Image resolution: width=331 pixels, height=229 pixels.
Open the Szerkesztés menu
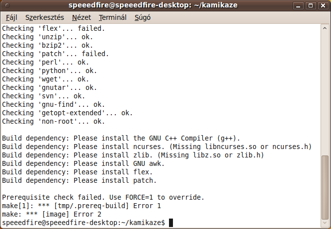pos(45,17)
